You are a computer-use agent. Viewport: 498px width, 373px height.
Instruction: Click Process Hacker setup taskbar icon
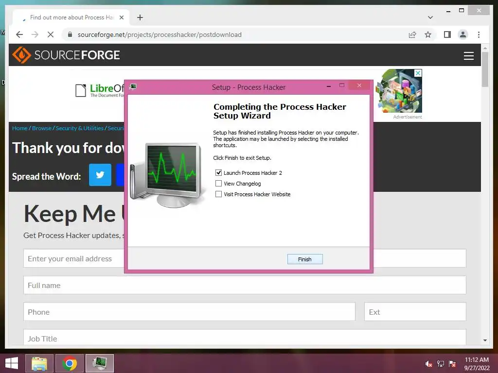pyautogui.click(x=100, y=363)
